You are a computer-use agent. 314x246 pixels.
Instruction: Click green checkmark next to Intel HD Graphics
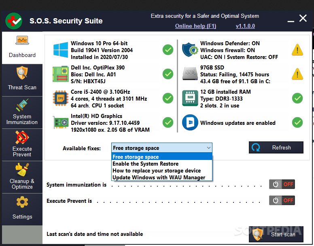[x=168, y=122]
